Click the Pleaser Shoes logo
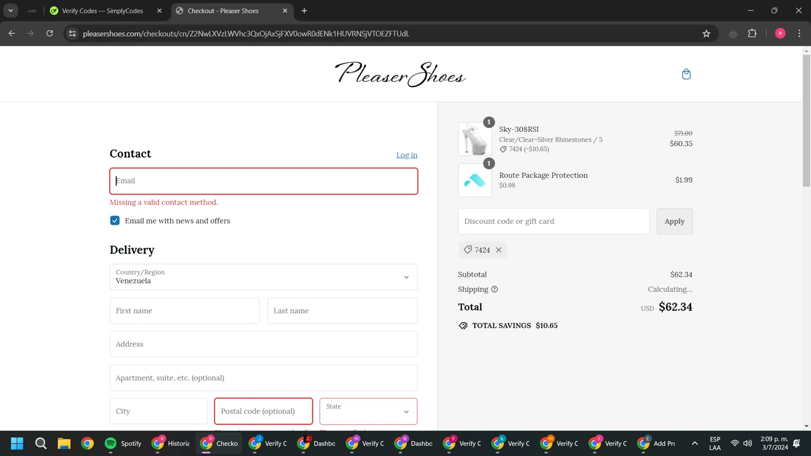 pyautogui.click(x=400, y=74)
